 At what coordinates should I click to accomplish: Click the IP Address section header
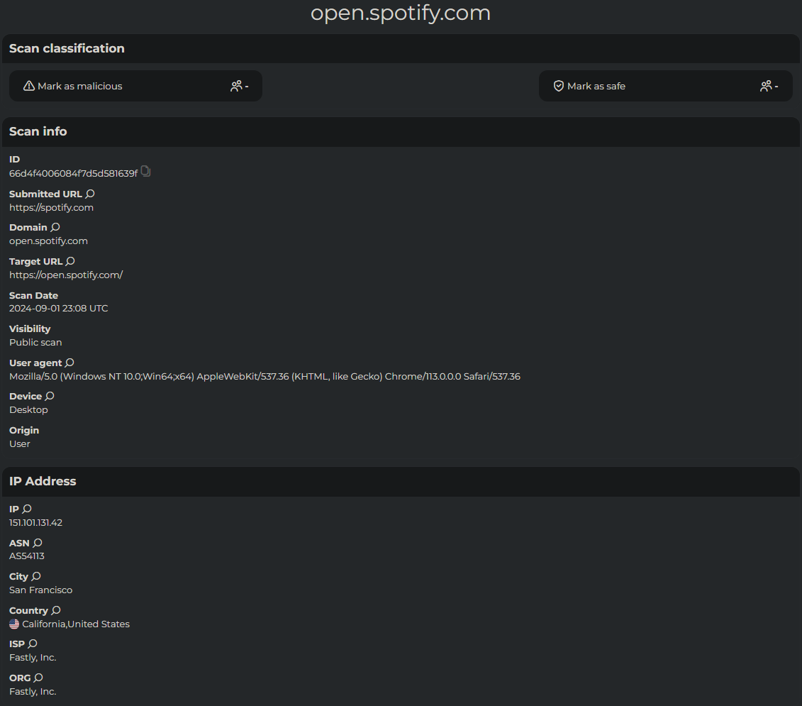[43, 481]
